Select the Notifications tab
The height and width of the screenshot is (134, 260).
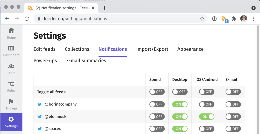113,49
